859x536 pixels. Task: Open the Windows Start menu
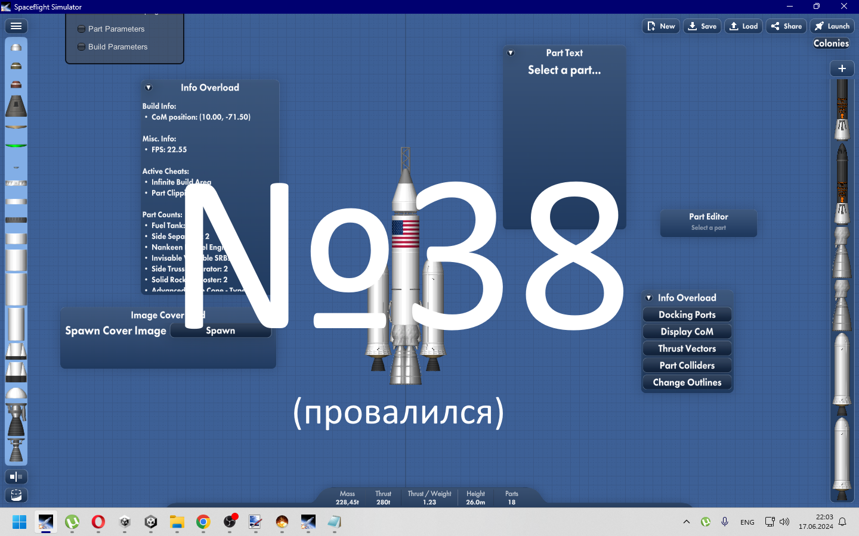click(x=20, y=522)
